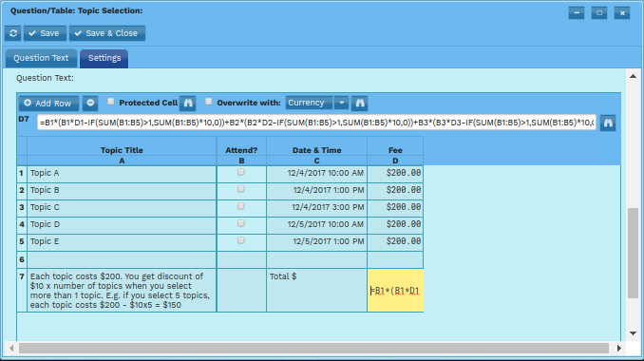Click the Total $ cell
Viewport: 644px width, 361px height.
pos(316,291)
